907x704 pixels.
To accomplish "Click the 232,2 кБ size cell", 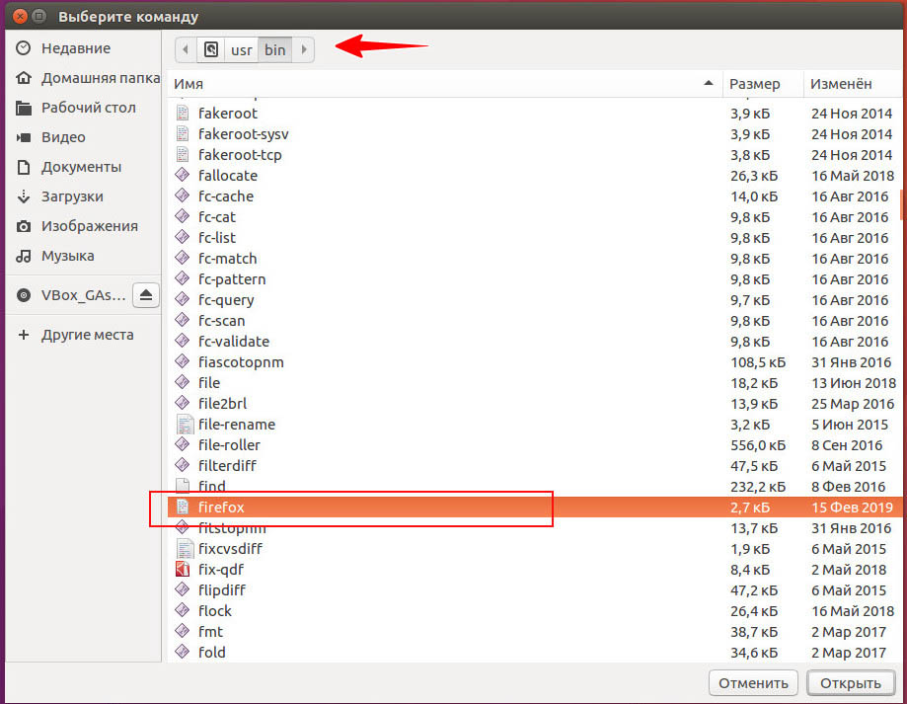I will [758, 487].
